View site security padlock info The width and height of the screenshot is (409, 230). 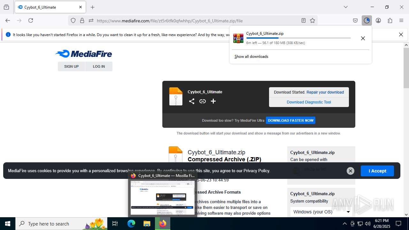[82, 20]
